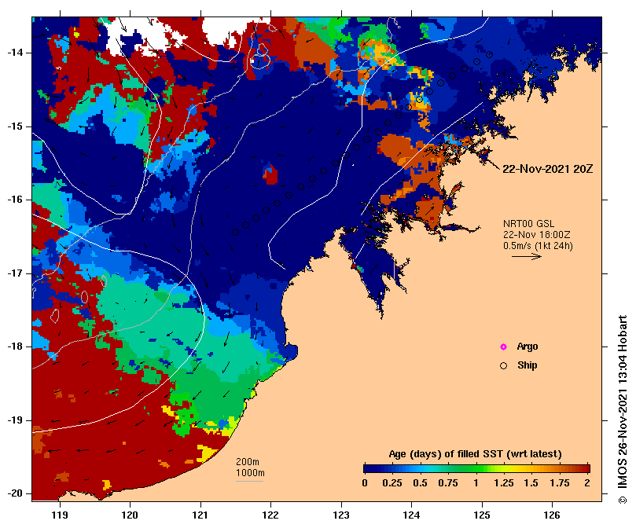The image size is (636, 528).
Task: Click the '-17' latitude axis label
Action: point(16,273)
